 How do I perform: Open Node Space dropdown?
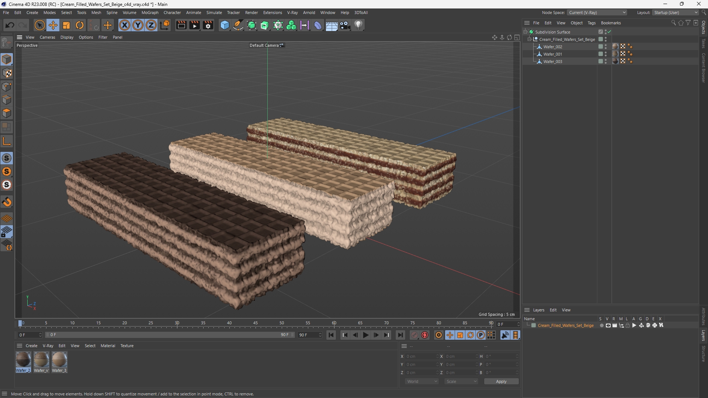(597, 13)
